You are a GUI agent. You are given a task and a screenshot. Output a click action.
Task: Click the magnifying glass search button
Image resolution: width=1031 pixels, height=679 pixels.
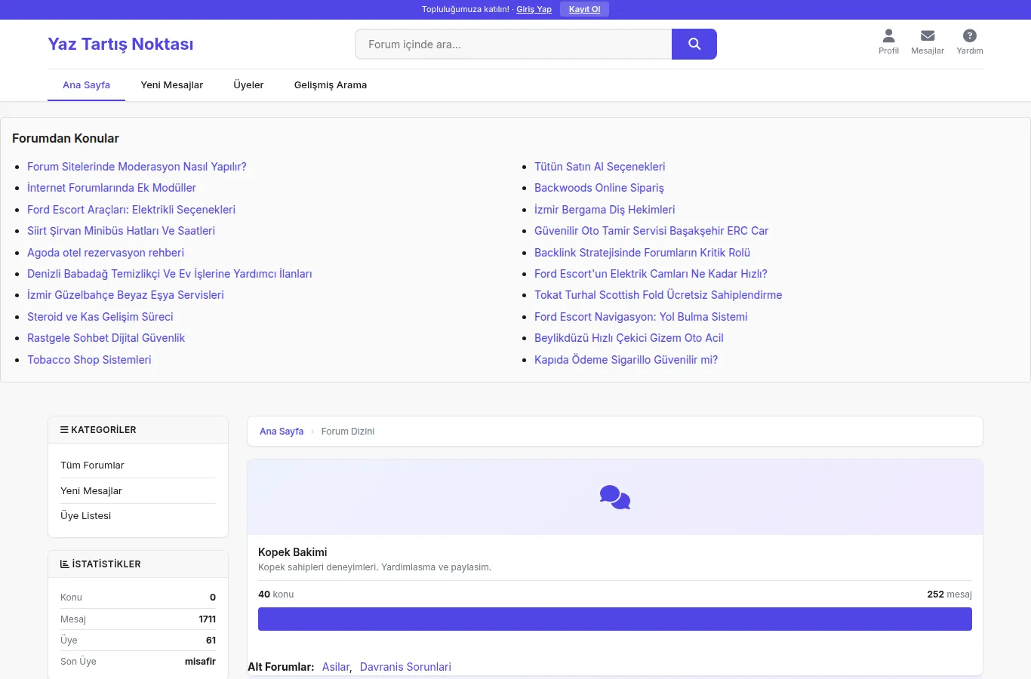tap(694, 45)
